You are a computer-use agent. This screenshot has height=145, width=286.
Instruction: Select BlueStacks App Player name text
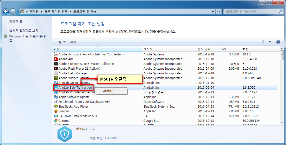[73, 106]
